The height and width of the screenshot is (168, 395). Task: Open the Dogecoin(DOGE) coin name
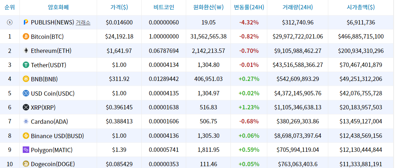click(53, 164)
